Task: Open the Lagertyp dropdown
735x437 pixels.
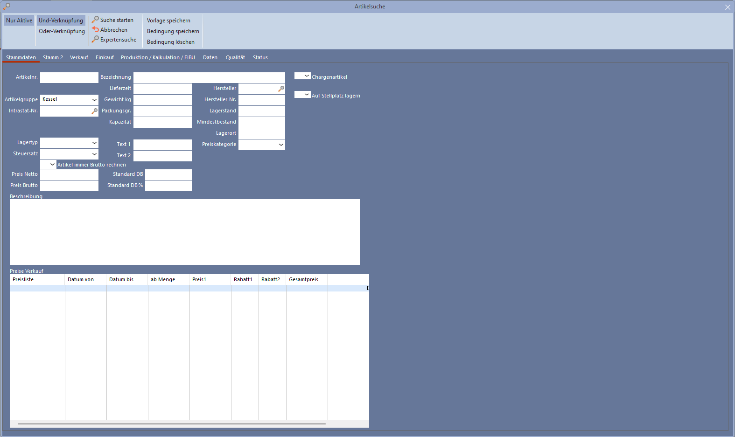Action: (94, 143)
